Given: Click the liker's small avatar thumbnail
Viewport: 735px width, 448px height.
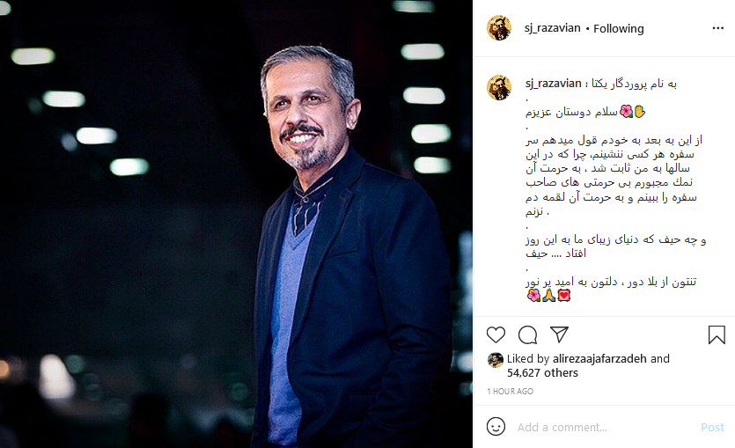Looking at the screenshot, I should point(495,359).
